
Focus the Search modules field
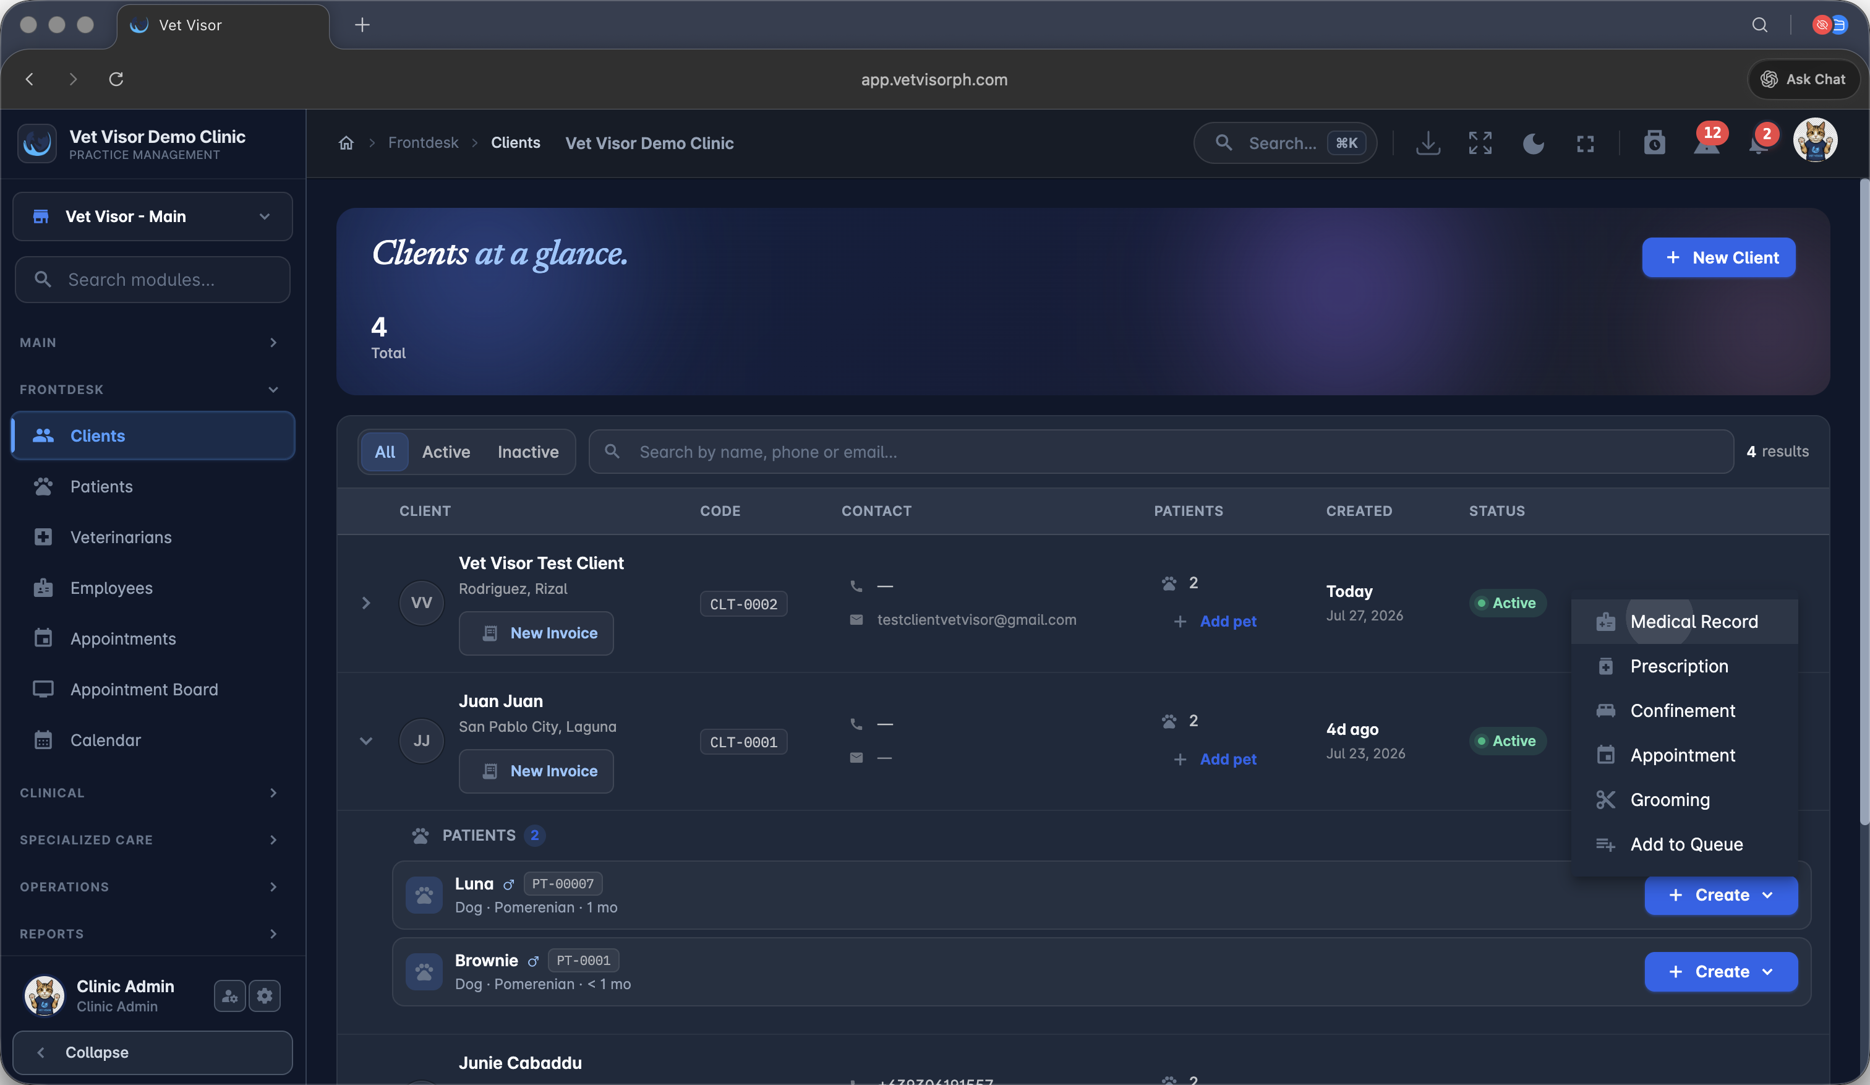tap(153, 280)
